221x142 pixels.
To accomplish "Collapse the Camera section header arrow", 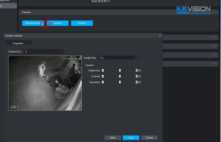I will coord(214,12).
